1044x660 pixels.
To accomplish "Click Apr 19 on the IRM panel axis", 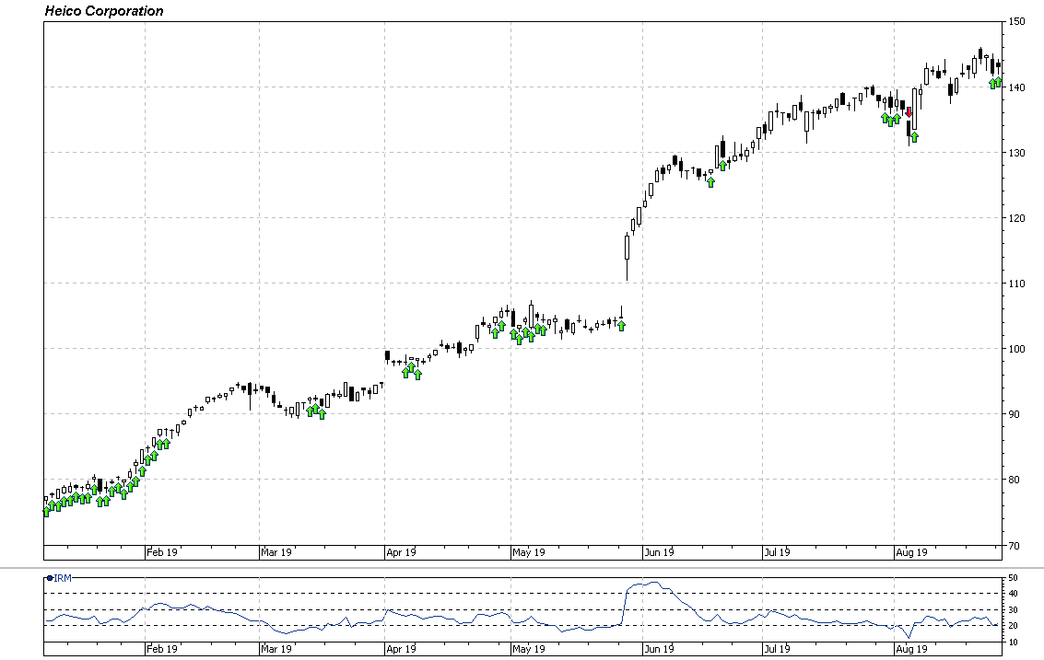I will click(x=402, y=649).
